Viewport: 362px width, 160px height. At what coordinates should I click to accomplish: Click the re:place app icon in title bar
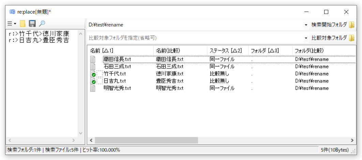(x=12, y=12)
